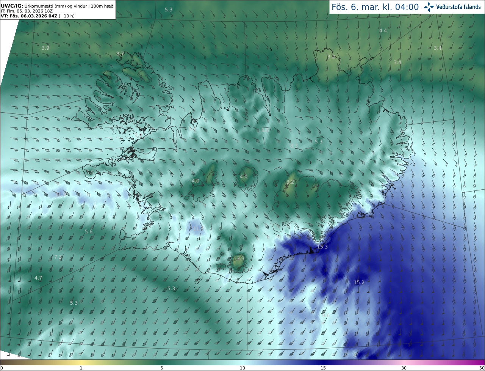This screenshot has width=485, height=371.
Task: Click the colorbar tick label 15
Action: click(x=323, y=368)
